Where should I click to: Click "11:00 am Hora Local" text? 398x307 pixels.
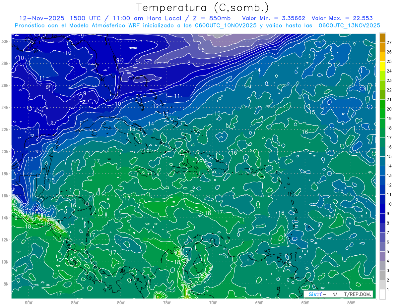tap(147, 18)
